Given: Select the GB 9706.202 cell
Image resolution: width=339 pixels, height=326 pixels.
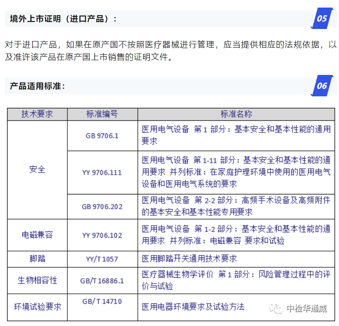Looking at the screenshot, I should (102, 206).
